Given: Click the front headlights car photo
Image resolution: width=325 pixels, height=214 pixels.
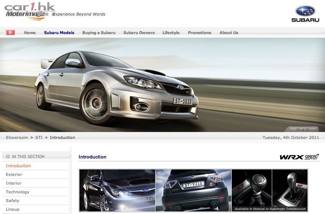Looking at the screenshot, I should point(117,190).
